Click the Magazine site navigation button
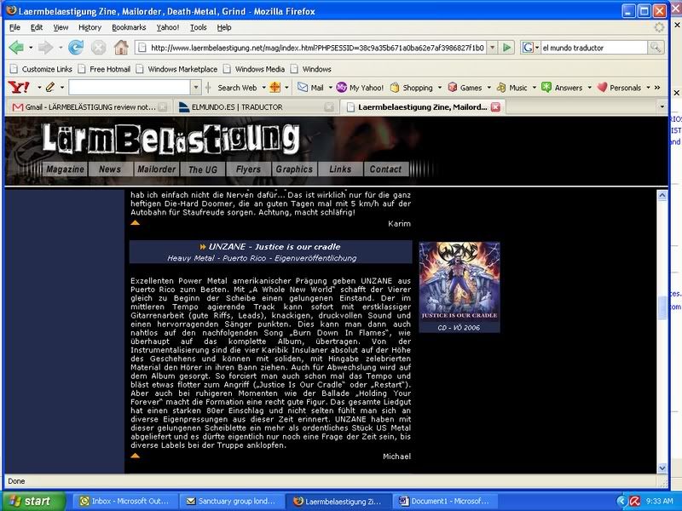Viewport: 682px width, 511px height. [66, 169]
